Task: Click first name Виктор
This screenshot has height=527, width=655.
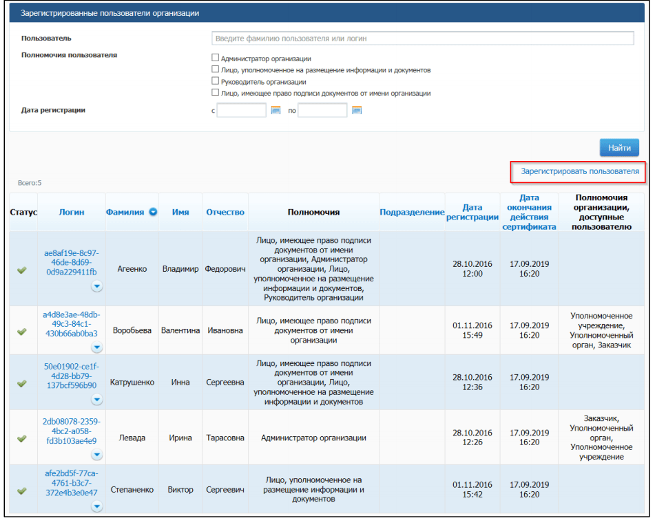Action: click(180, 489)
